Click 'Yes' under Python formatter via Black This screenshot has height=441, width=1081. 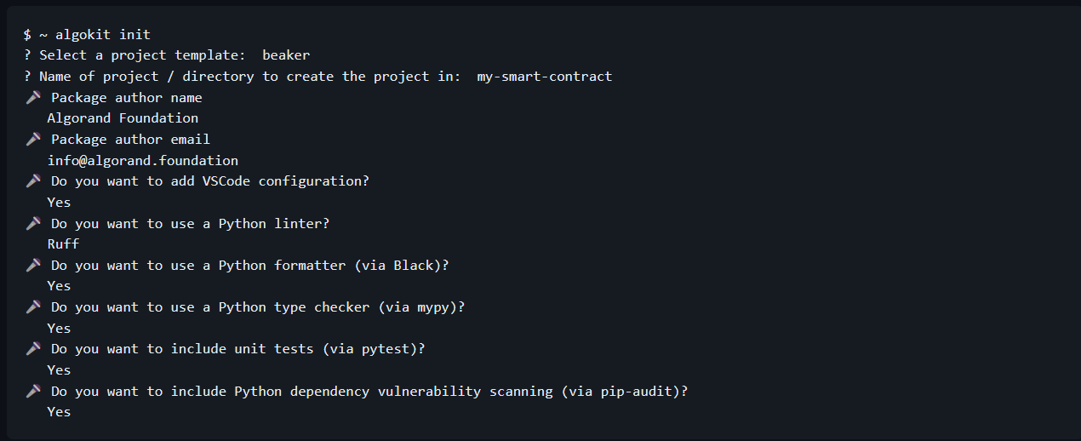(59, 285)
